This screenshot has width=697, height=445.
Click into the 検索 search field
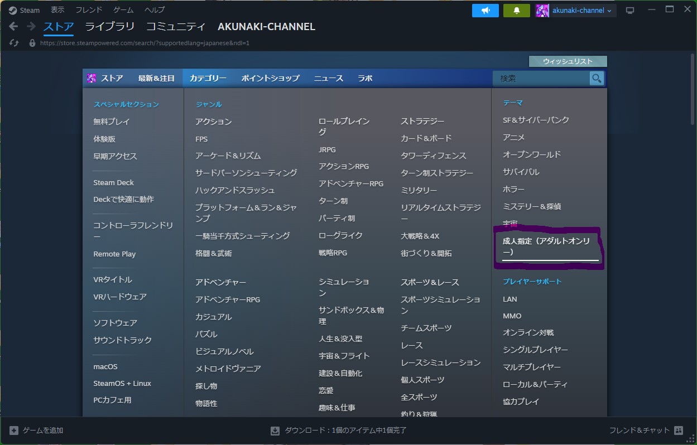pyautogui.click(x=541, y=79)
